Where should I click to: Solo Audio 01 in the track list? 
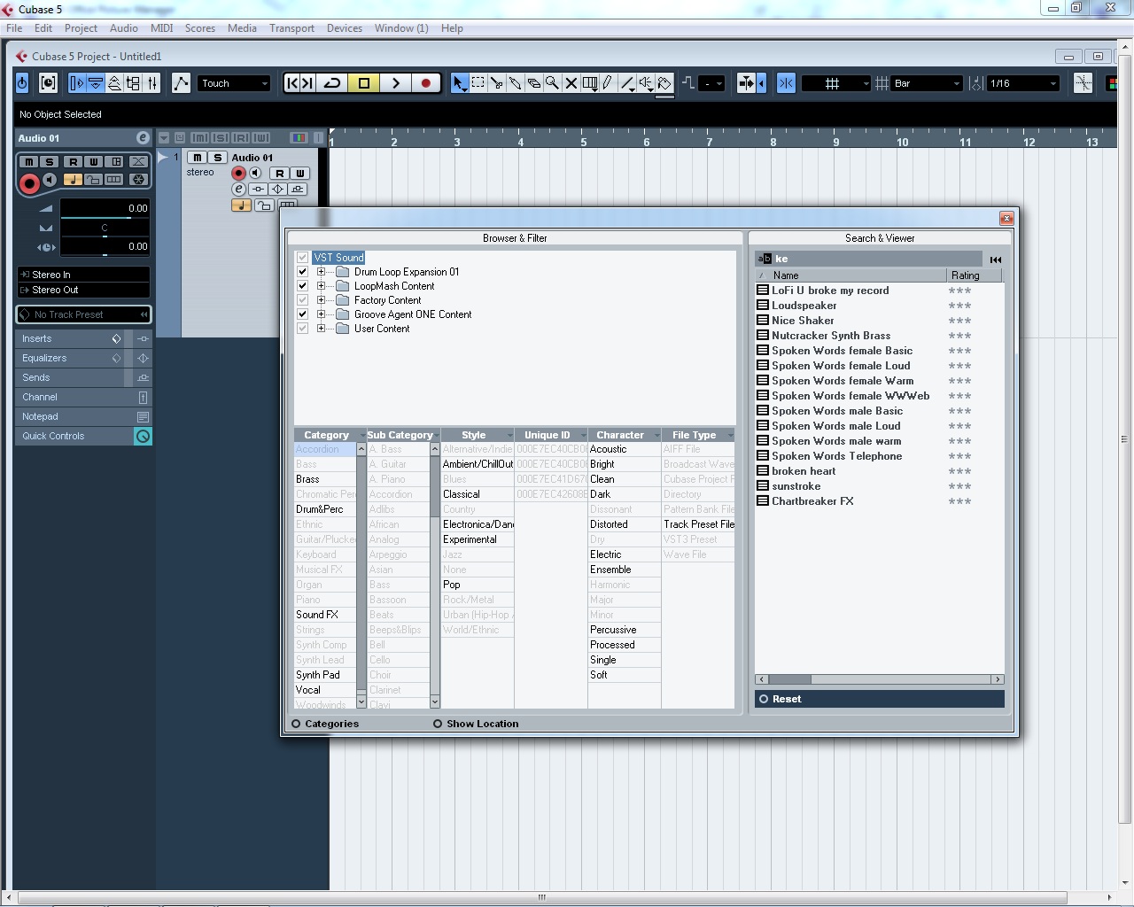tap(217, 158)
